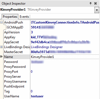Image resolution: width=100 pixels, height=99 pixels.
Task: Select the Name property label
Action: click(x=8, y=57)
